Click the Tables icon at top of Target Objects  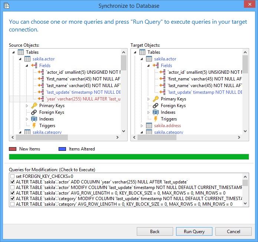(x=142, y=52)
